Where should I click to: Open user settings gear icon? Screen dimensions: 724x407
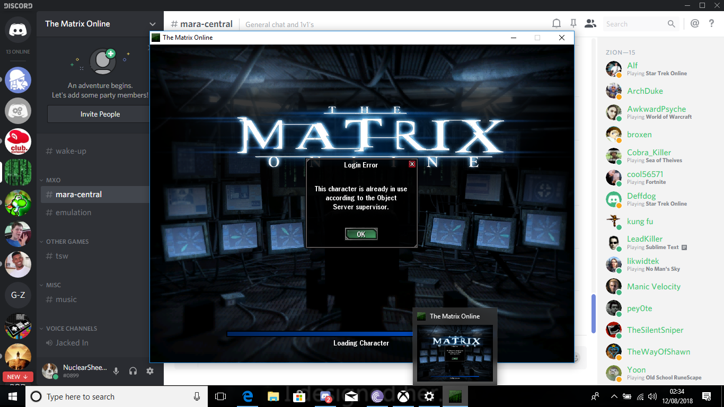tap(150, 371)
